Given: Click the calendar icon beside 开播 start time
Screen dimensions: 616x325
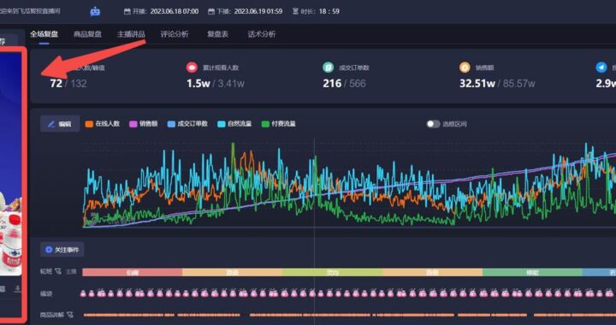Looking at the screenshot, I should [x=127, y=12].
